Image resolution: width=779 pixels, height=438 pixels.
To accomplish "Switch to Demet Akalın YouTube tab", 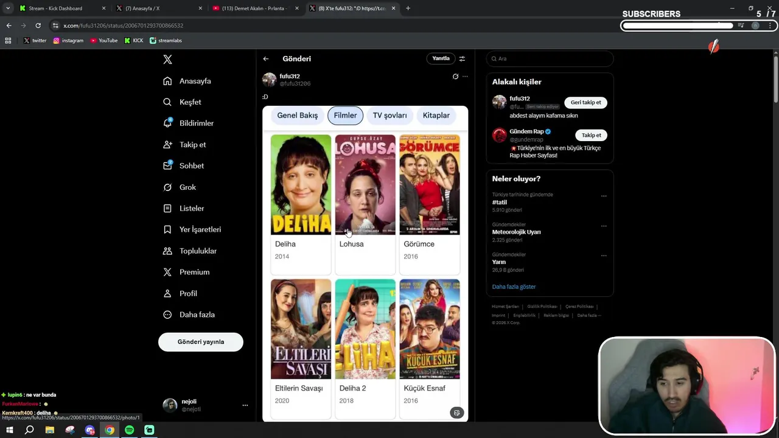I will click(255, 9).
